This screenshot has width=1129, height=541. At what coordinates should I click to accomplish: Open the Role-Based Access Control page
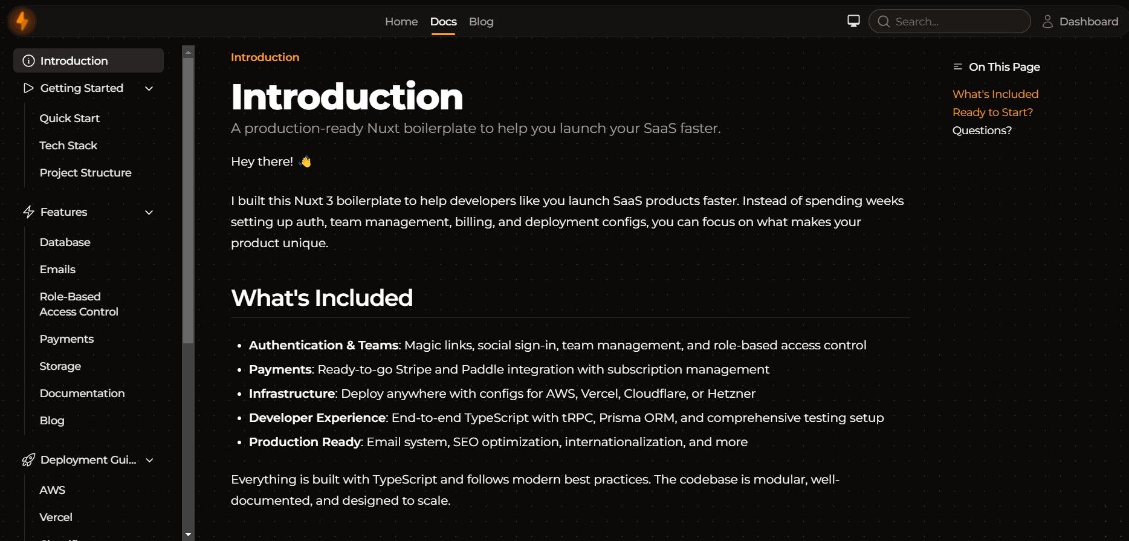tap(79, 304)
